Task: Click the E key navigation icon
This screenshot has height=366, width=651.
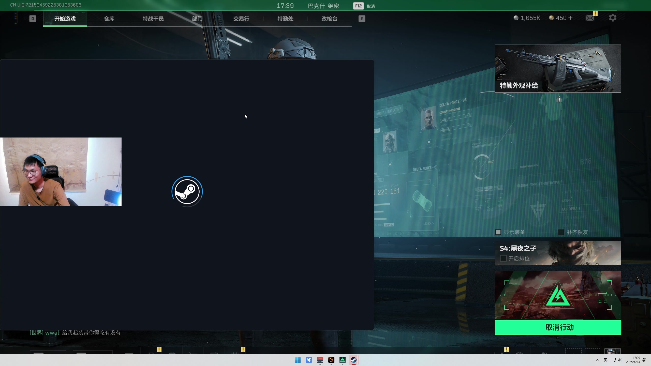Action: tap(362, 19)
